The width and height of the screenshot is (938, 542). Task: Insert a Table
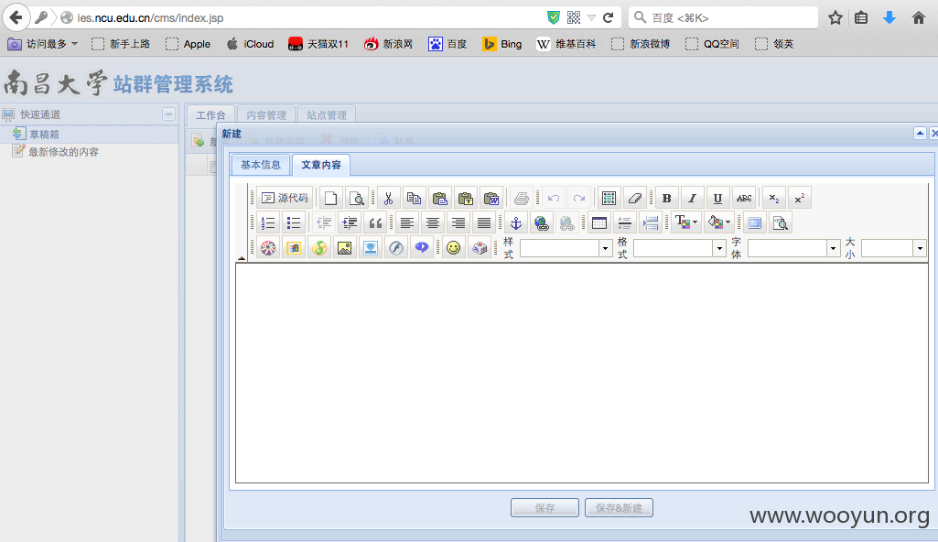(598, 223)
